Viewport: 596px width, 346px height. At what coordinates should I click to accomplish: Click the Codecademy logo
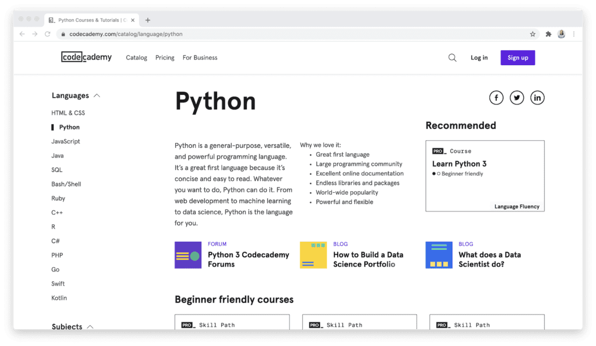[86, 57]
